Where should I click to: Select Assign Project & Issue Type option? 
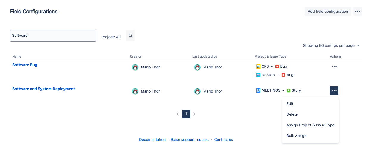pyautogui.click(x=310, y=125)
